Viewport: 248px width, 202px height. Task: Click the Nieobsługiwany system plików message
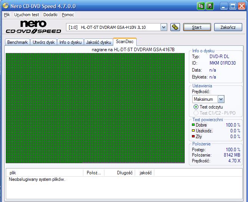click(37, 179)
